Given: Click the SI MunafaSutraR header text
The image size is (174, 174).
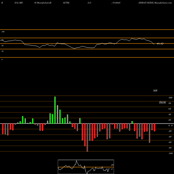Looking at the screenshot, I should click(43, 3).
